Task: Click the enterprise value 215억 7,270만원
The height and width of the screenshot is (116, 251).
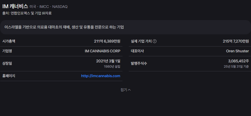Action: pos(236,41)
